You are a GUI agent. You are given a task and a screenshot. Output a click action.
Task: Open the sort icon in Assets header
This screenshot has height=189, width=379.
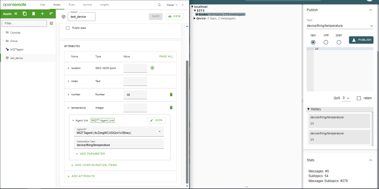click(51, 14)
